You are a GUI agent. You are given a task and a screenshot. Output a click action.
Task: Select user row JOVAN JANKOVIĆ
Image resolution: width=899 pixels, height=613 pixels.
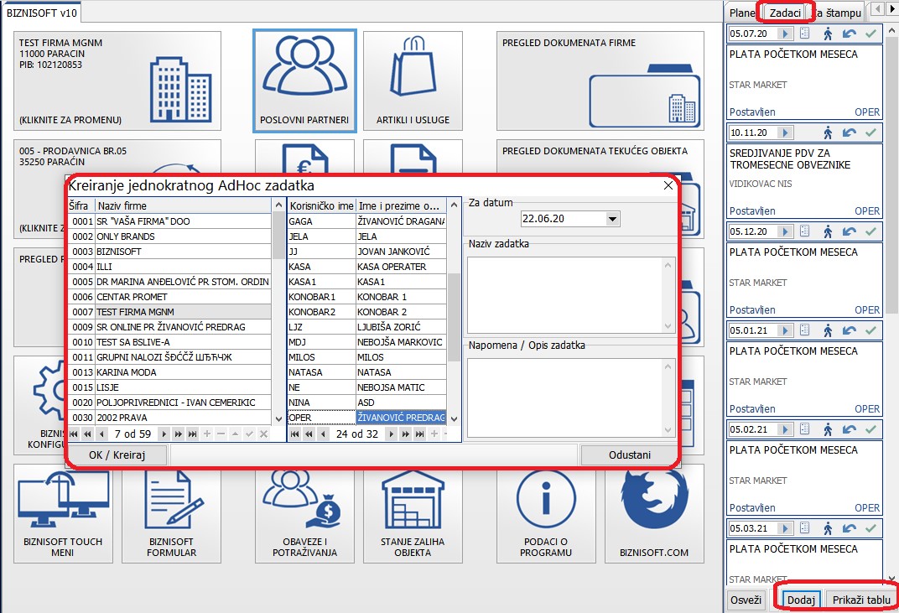367,252
